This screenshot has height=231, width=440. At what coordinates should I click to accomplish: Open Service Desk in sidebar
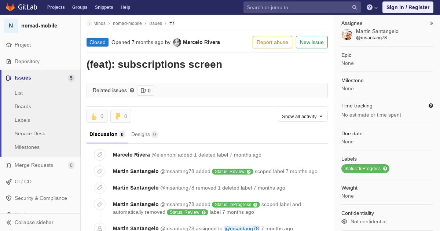point(30,133)
